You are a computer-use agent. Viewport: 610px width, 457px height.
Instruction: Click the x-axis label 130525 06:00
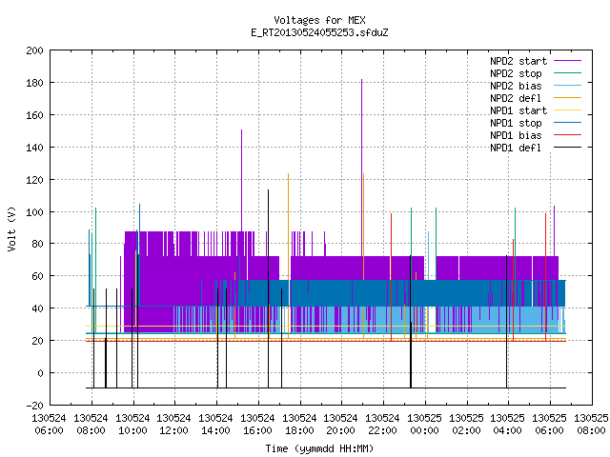coord(549,425)
